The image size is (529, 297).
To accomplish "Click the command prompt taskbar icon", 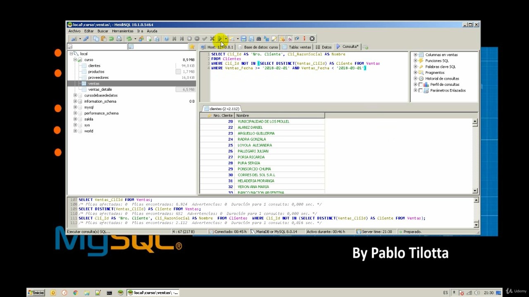I will tap(109, 292).
